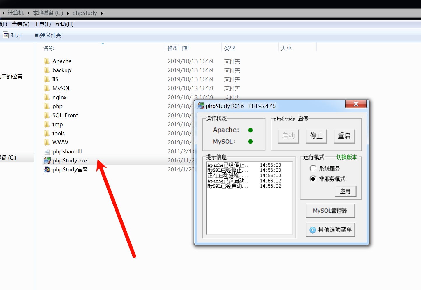Click the 打开 toolbar icon
Screen dimensions: 421x290
click(x=6, y=35)
